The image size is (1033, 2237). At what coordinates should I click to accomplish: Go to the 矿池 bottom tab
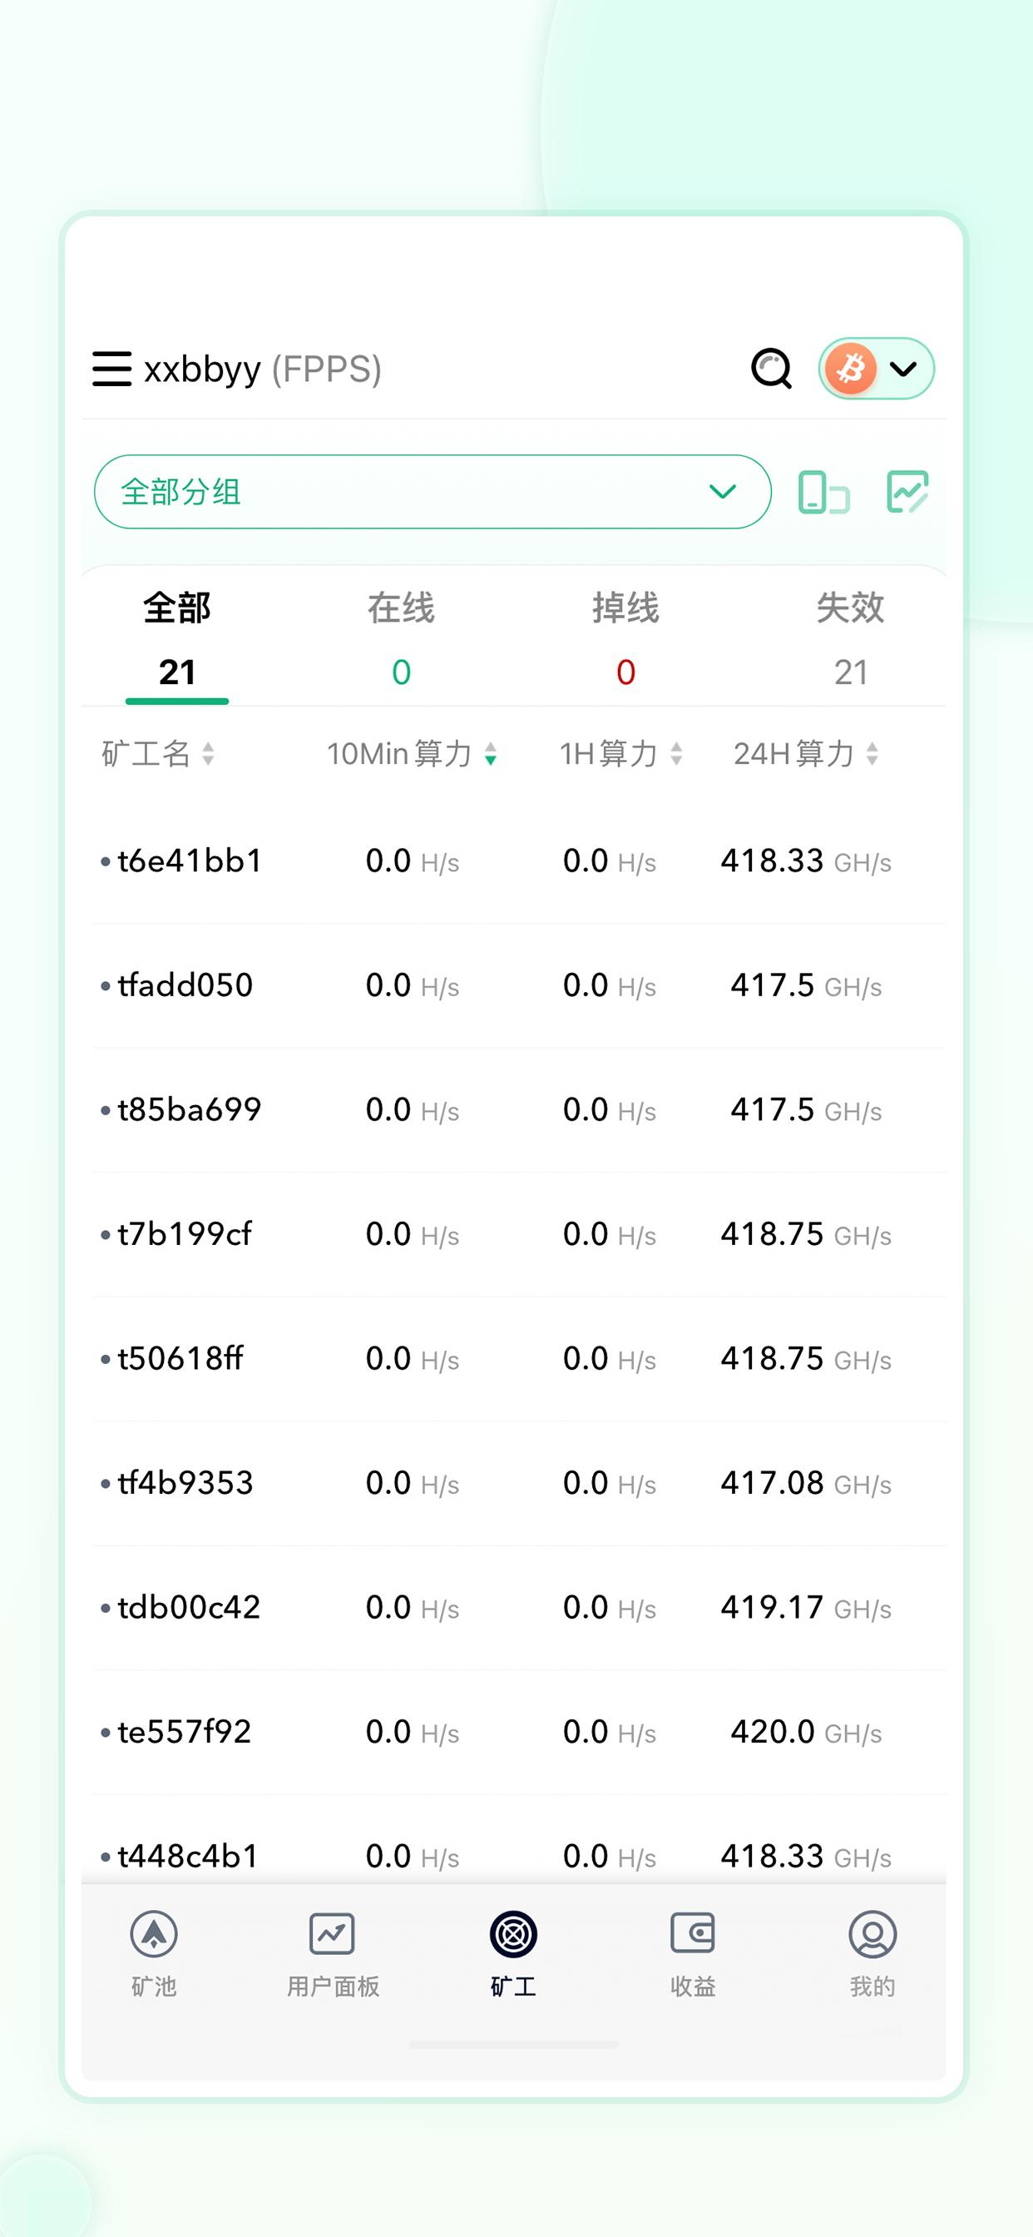pos(154,1954)
